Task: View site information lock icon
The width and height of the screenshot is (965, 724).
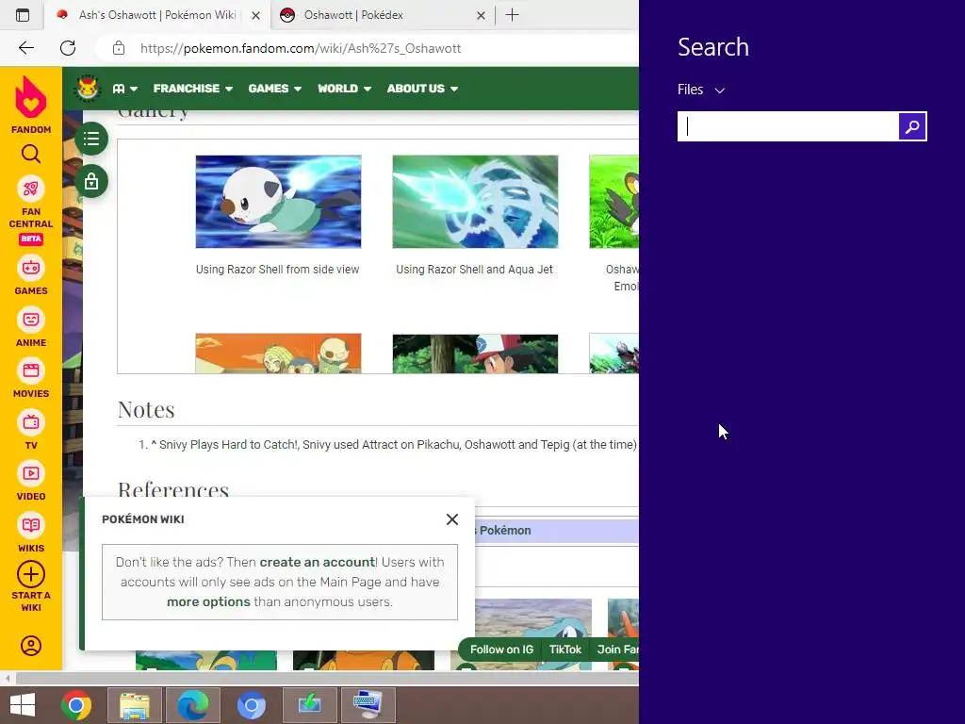Action: (x=119, y=48)
